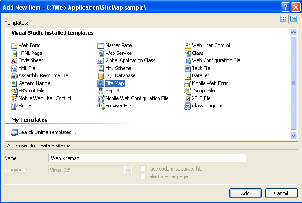Switch to large icons view
This screenshot has width=302, height=203.
tap(283, 19)
